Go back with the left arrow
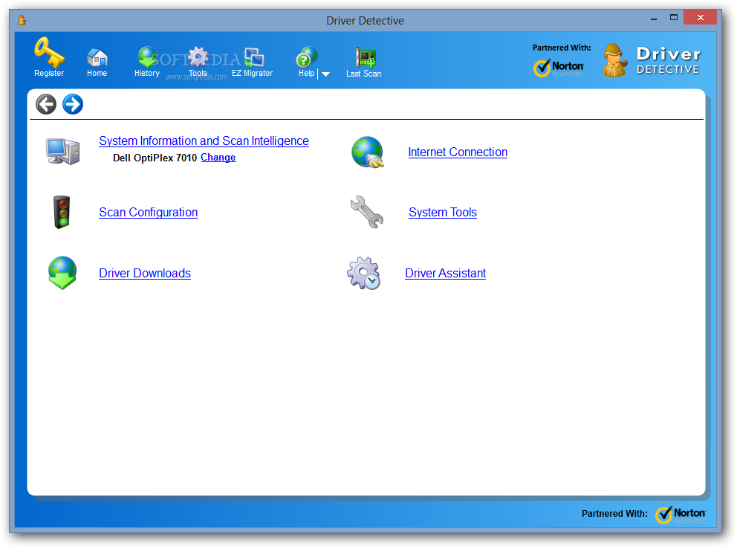The width and height of the screenshot is (737, 548). pos(46,104)
